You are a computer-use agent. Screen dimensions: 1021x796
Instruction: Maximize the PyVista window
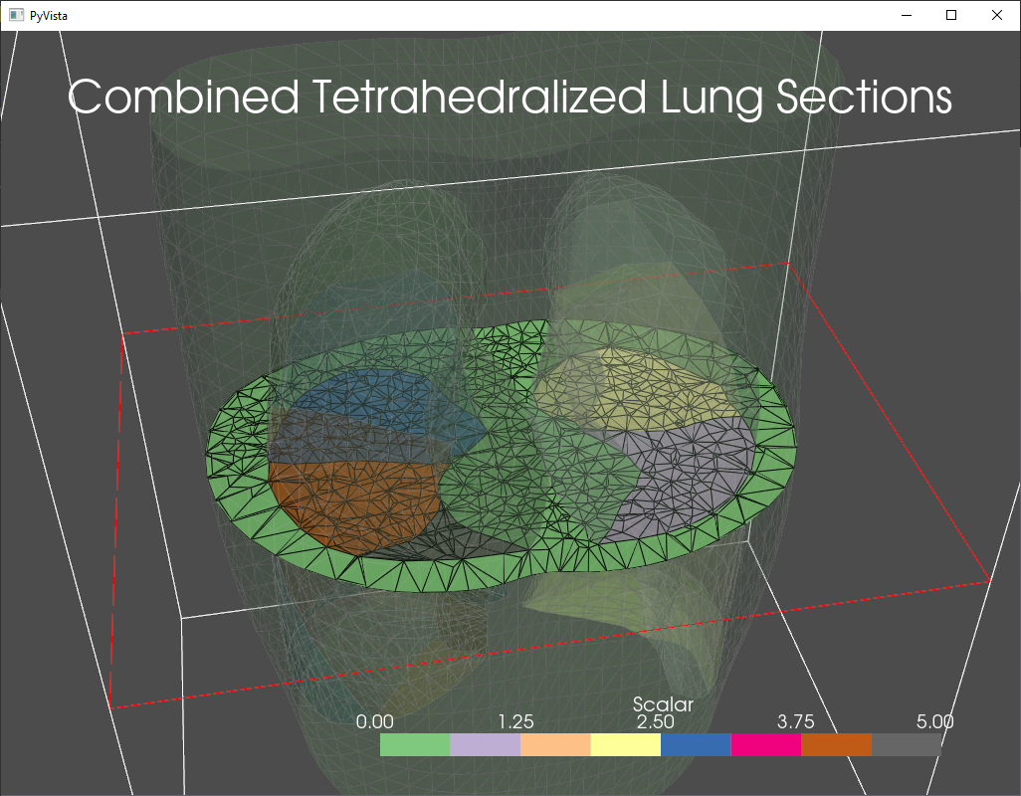pyautogui.click(x=951, y=15)
